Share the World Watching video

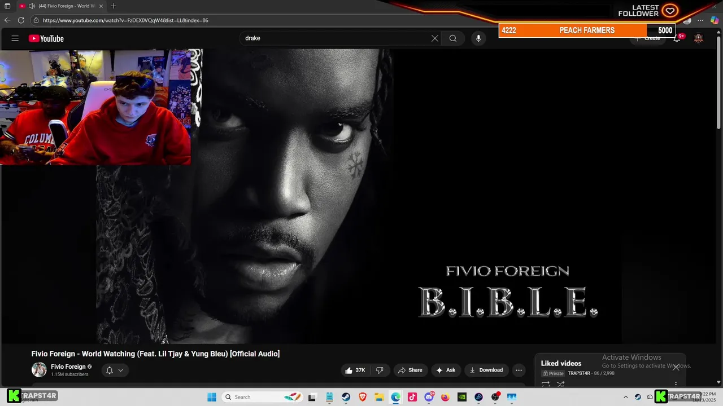tap(410, 370)
